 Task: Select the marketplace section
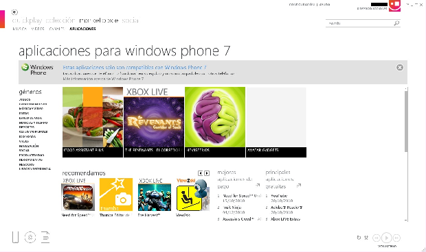99,21
